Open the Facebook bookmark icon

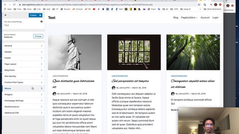click(108, 9)
